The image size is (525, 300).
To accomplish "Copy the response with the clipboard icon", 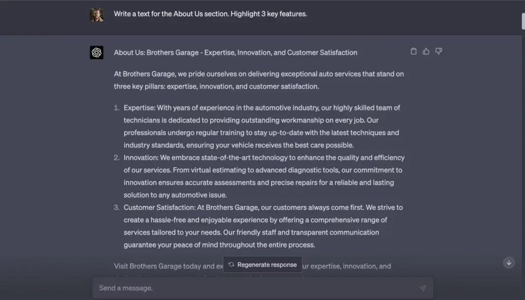I will pyautogui.click(x=414, y=51).
